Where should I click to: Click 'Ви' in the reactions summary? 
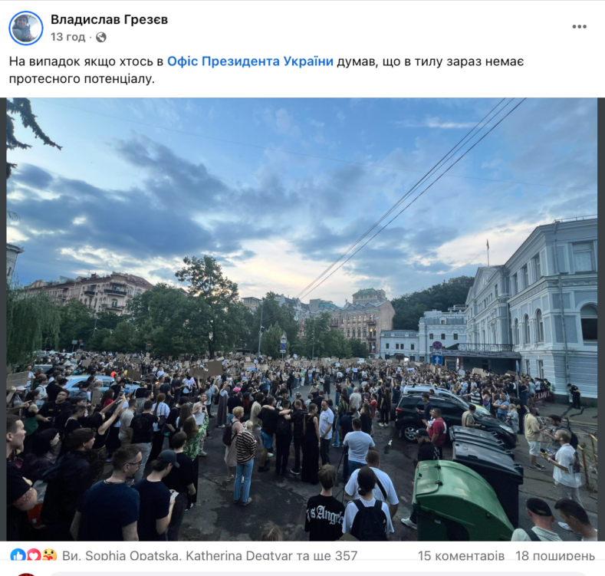click(69, 556)
